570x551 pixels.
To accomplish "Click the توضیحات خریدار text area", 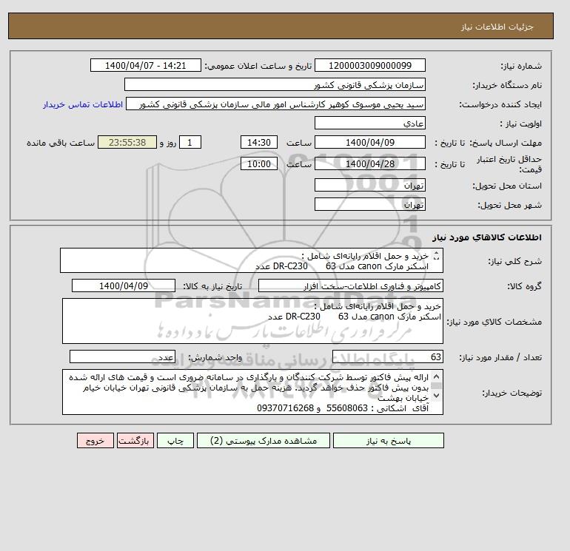I will 252,392.
